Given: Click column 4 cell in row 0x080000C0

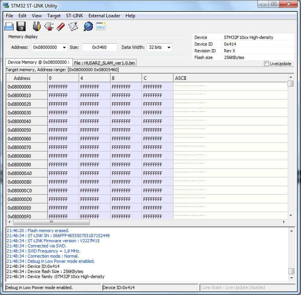Looking at the screenshot, I should click(95, 191).
